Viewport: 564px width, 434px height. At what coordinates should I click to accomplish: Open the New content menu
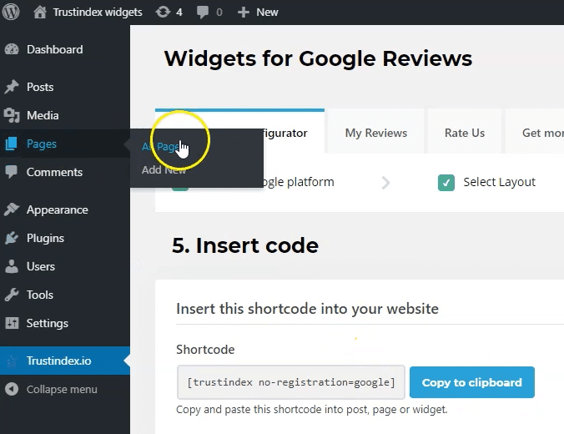[267, 13]
